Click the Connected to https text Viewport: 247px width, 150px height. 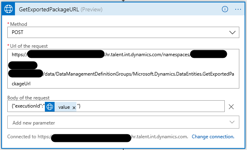point(29,137)
